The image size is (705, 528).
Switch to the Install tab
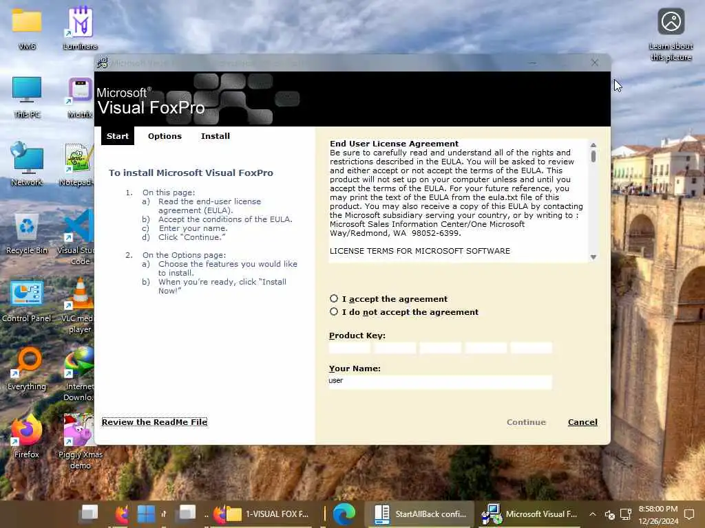pos(215,136)
